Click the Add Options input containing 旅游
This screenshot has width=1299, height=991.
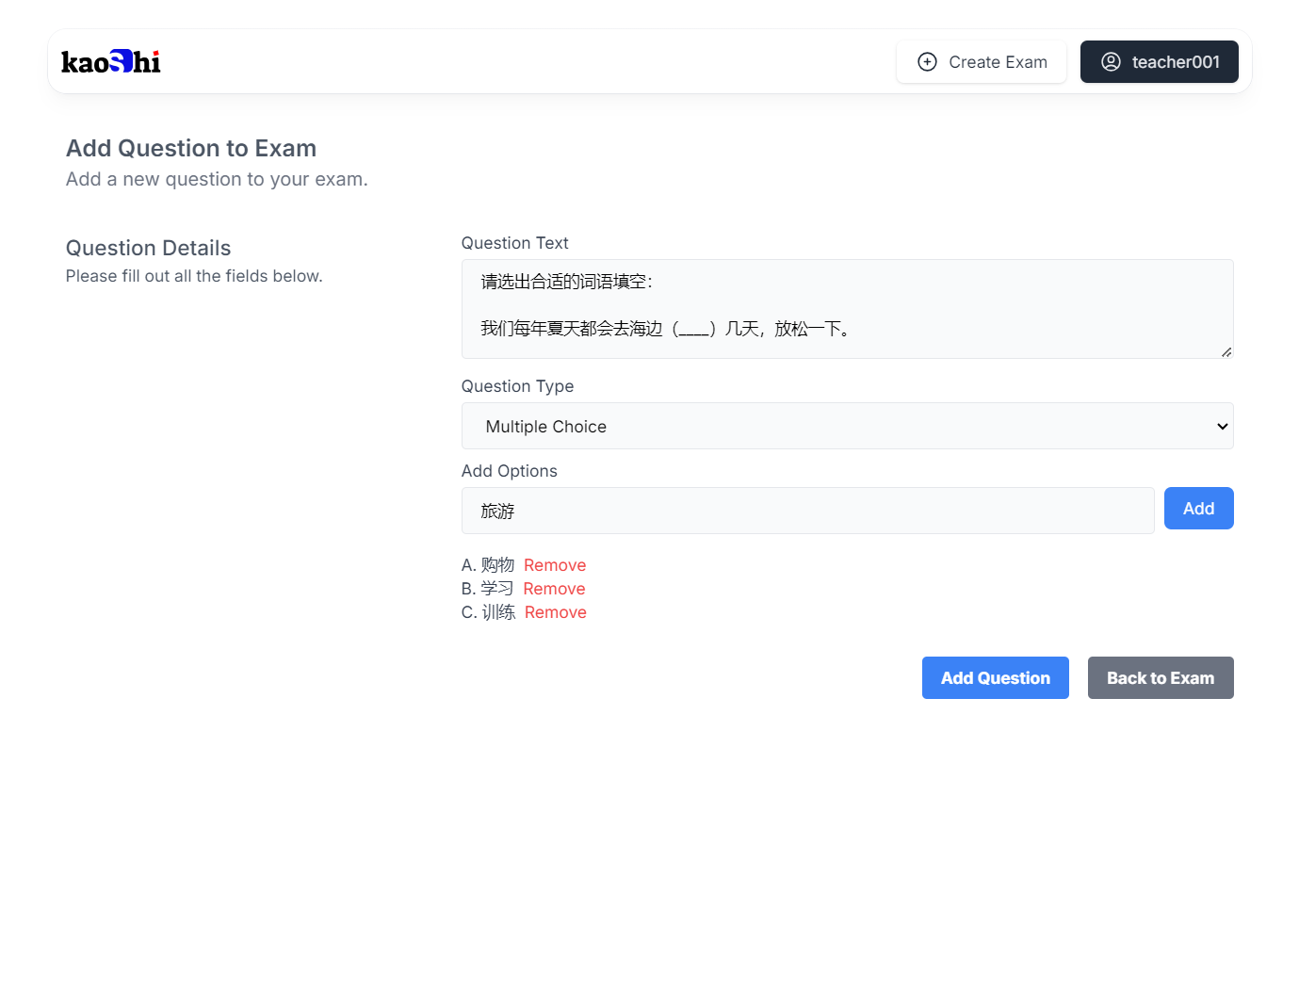coord(807,511)
